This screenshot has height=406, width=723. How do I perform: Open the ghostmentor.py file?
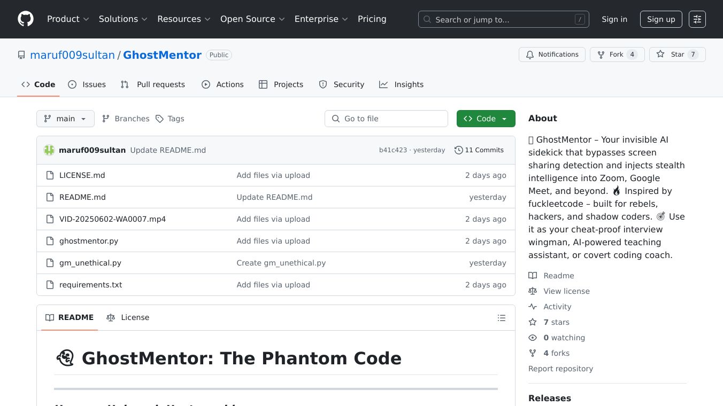click(89, 241)
